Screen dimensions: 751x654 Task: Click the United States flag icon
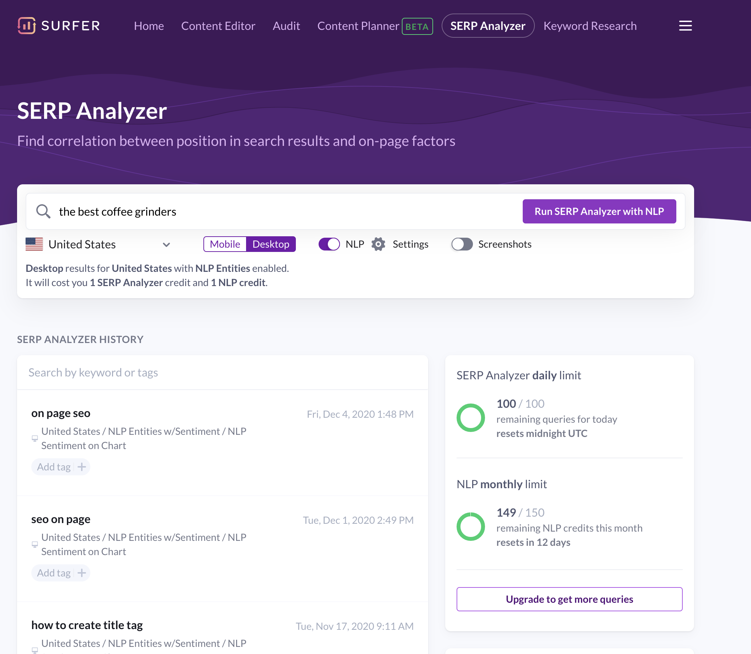click(x=34, y=244)
